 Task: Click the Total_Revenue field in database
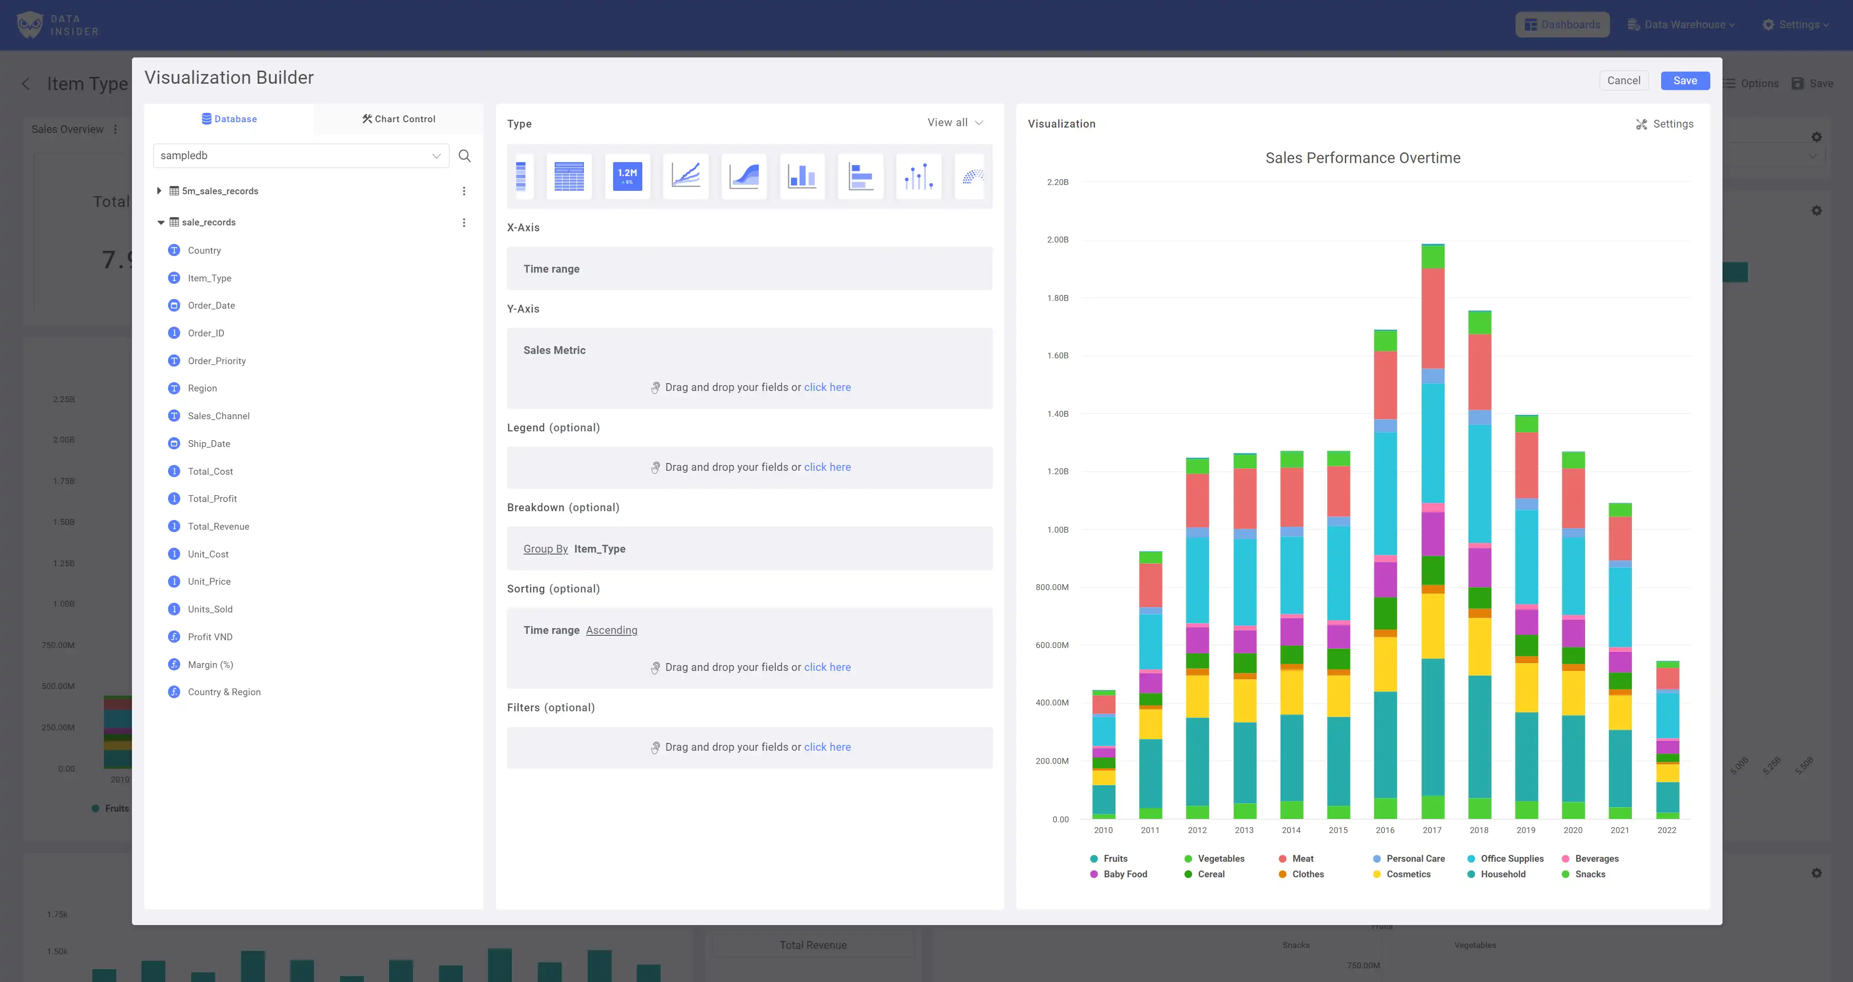(x=218, y=526)
